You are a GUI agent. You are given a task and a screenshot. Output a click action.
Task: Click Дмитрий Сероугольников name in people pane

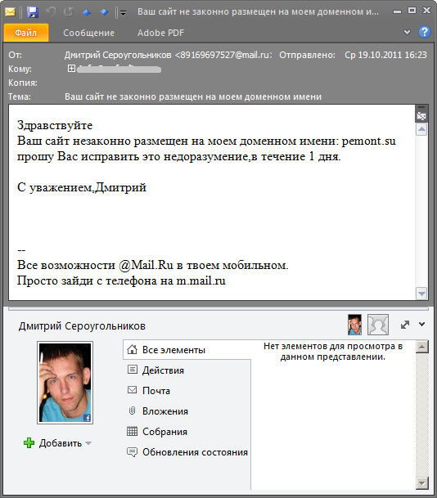[x=82, y=325]
